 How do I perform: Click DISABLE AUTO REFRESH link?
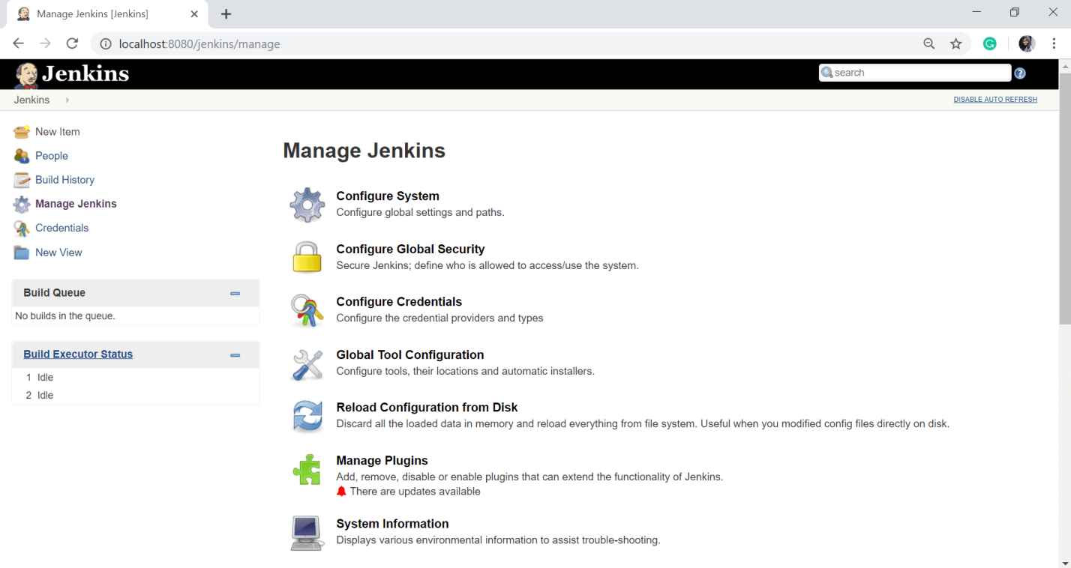pos(995,100)
